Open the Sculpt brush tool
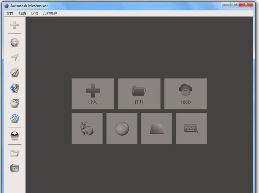259x193 pixels. [x=15, y=73]
